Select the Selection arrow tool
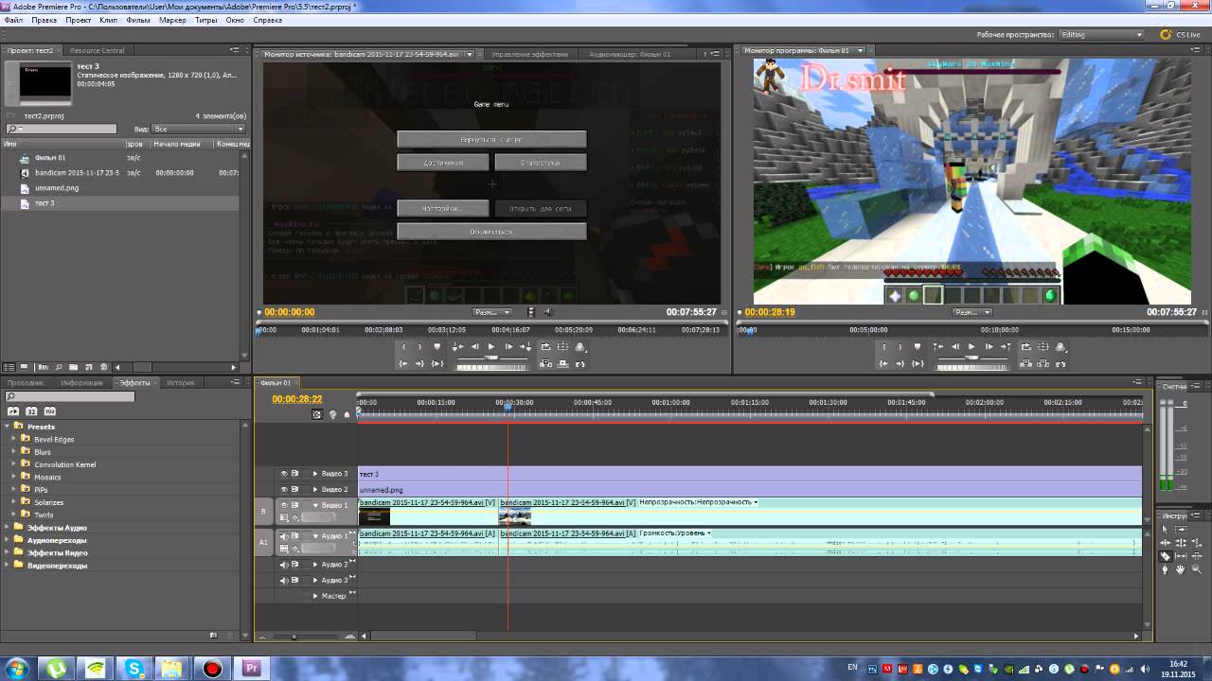1212x681 pixels. (x=1166, y=530)
